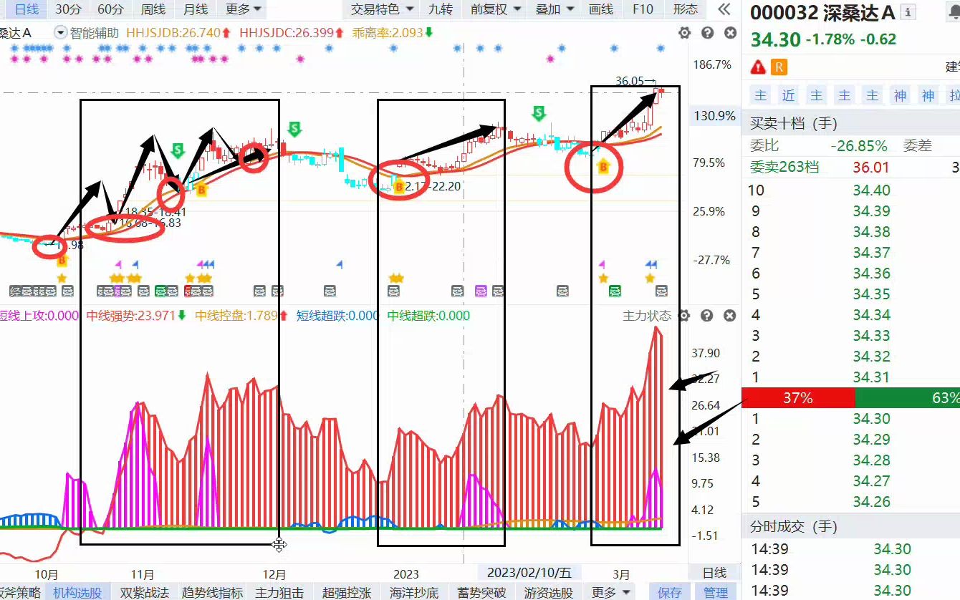This screenshot has width=960, height=600.
Task: Close the main chart indicator with X icon
Action: click(730, 33)
